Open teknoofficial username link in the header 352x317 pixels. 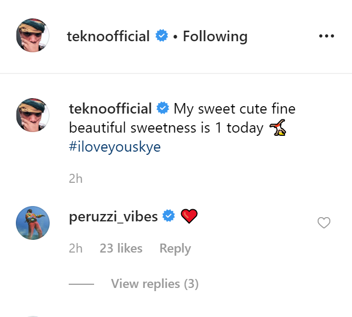coord(108,36)
